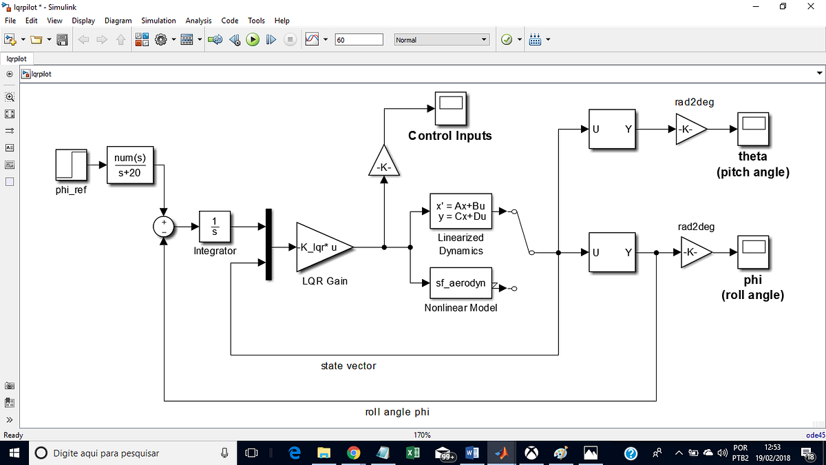Viewport: 826px width, 465px height.
Task: Select the Annotation tool in the left palette
Action: pyautogui.click(x=9, y=147)
